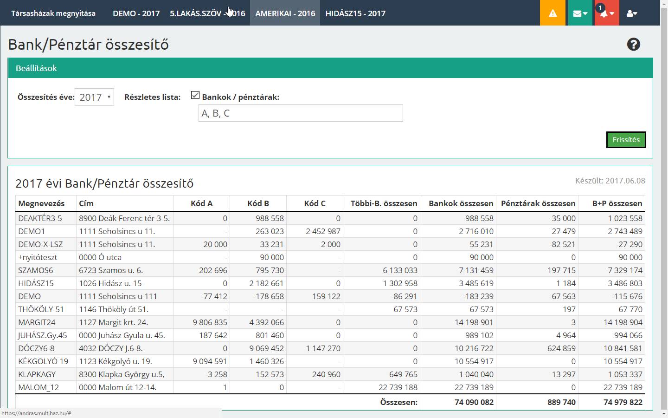Image resolution: width=668 pixels, height=418 pixels.
Task: Open the user account menu icon
Action: tap(631, 13)
